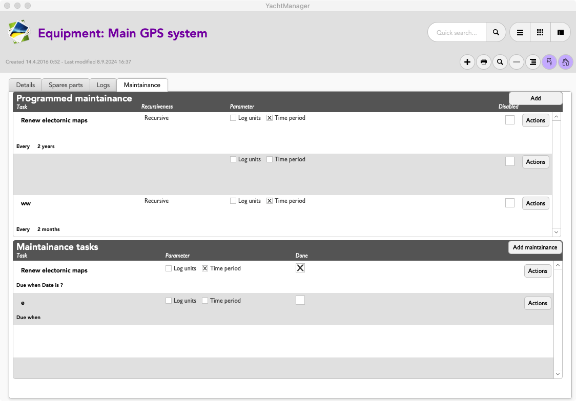This screenshot has width=576, height=401.
Task: Switch to grid view icon
Action: tap(540, 32)
